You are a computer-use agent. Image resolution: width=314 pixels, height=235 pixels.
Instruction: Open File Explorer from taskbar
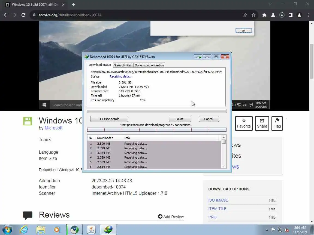point(40,230)
